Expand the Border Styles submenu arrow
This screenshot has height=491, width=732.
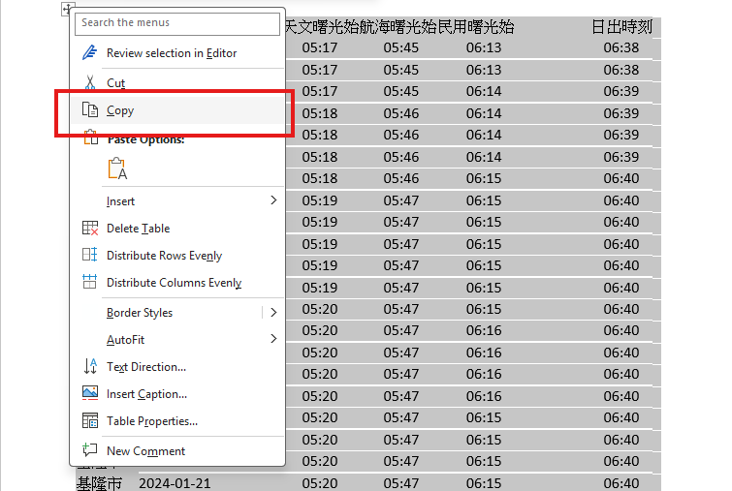[x=273, y=313]
